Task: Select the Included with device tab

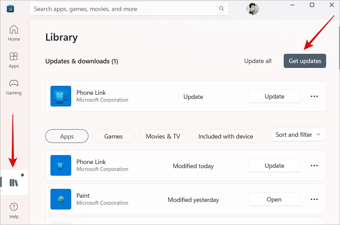Action: tap(226, 136)
